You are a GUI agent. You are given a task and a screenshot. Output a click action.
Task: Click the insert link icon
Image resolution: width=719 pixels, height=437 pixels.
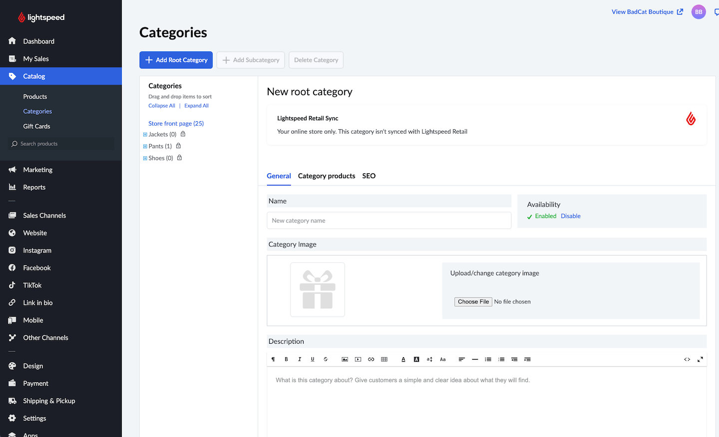371,359
